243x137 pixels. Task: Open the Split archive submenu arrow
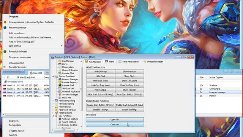click(62, 46)
